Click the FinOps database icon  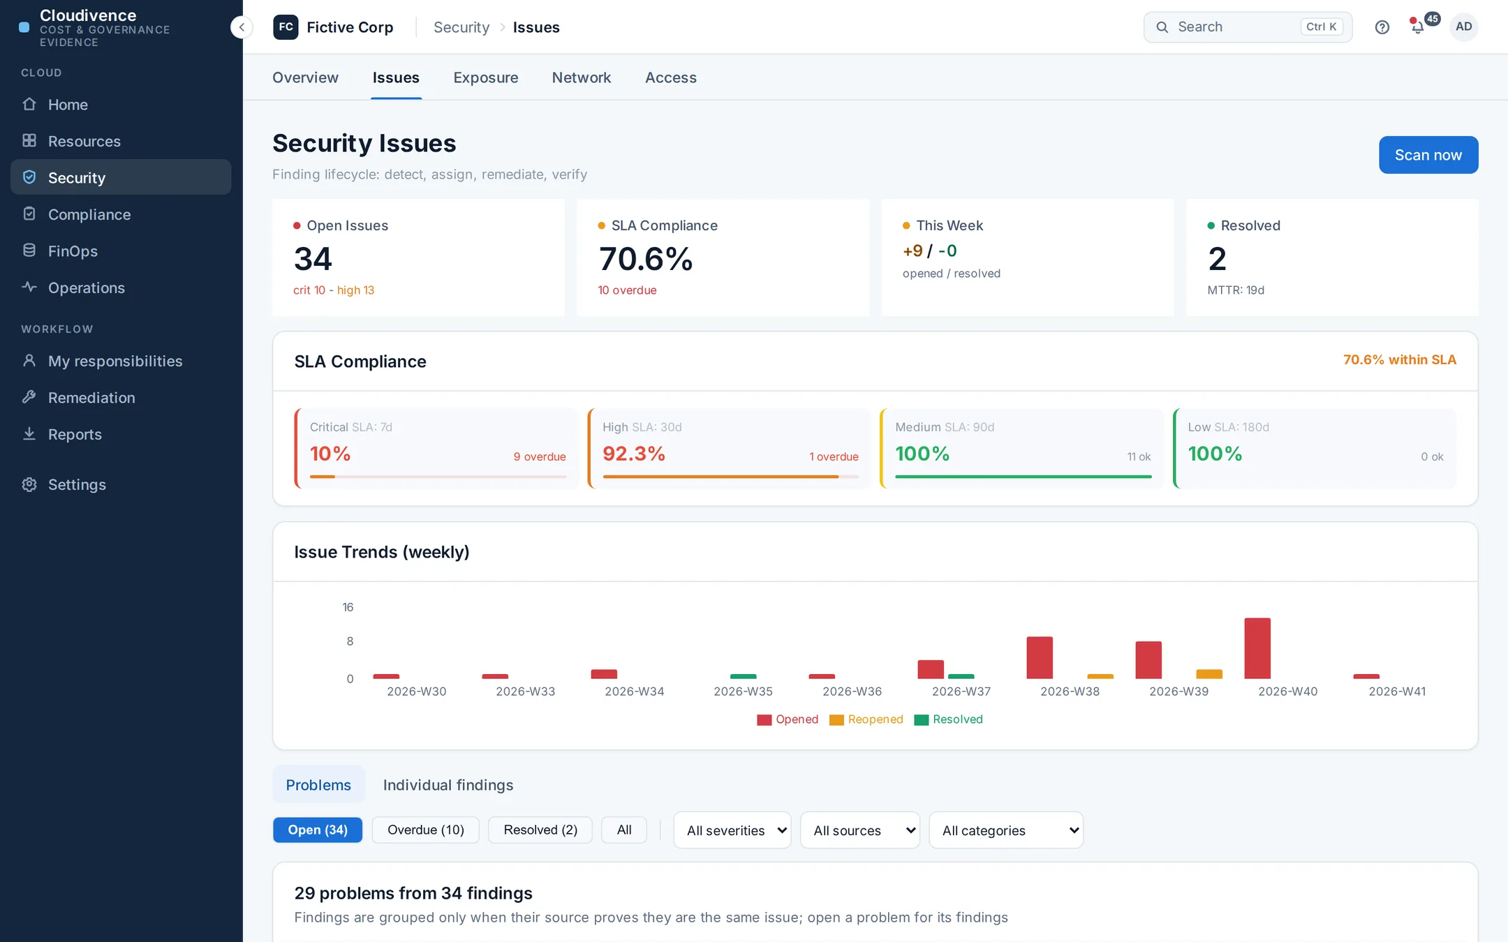point(29,251)
